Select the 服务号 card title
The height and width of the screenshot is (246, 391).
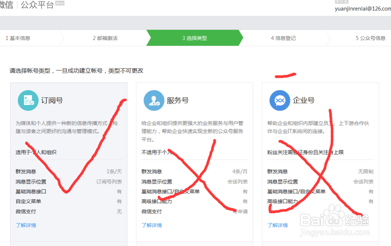pyautogui.click(x=178, y=100)
